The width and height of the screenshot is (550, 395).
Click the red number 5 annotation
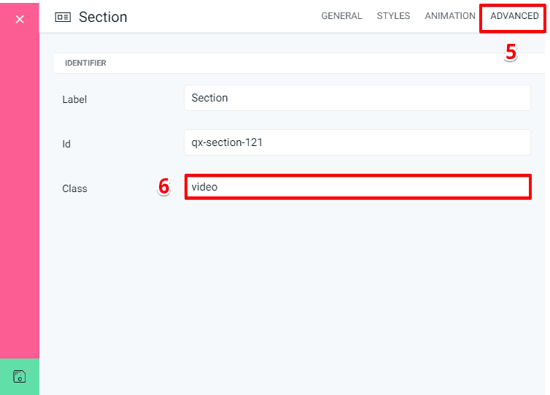click(x=511, y=52)
